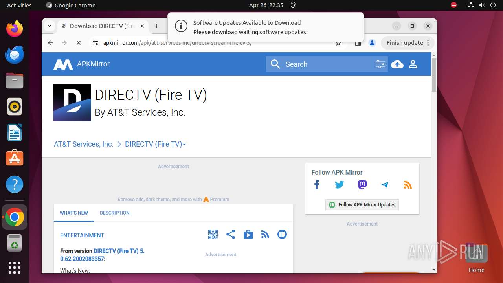Click the DIRECTV app logo thumbnail

72,103
